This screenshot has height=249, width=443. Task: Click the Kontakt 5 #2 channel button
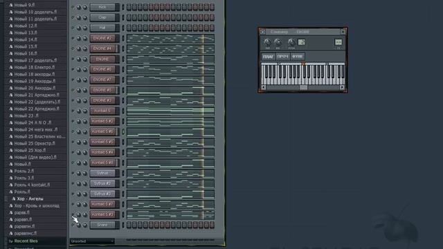click(102, 121)
